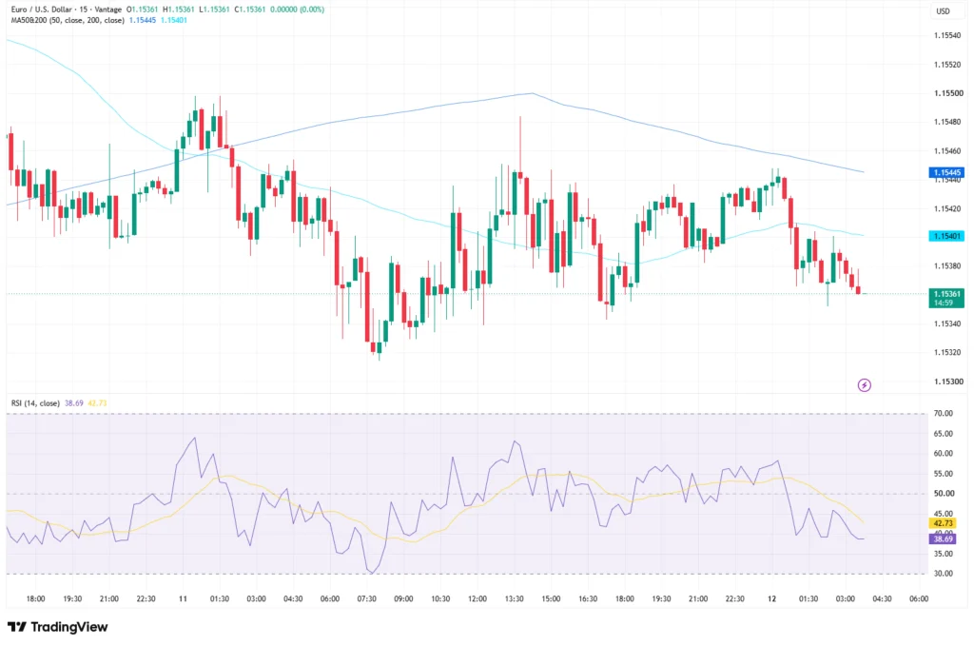Click the 1.15380 price scale label
Image resolution: width=974 pixels, height=646 pixels.
coord(948,265)
